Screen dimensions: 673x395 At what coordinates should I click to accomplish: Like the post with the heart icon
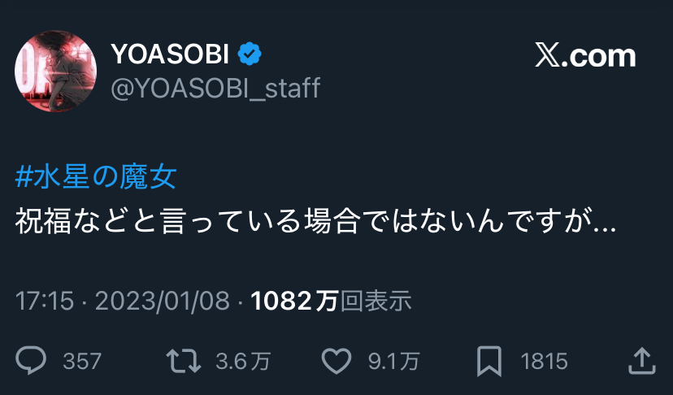click(x=335, y=360)
